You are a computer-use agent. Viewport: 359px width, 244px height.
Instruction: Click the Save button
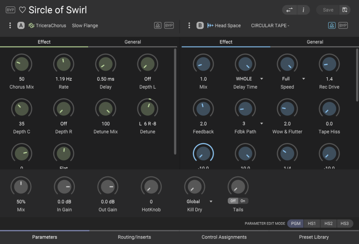coord(328,10)
